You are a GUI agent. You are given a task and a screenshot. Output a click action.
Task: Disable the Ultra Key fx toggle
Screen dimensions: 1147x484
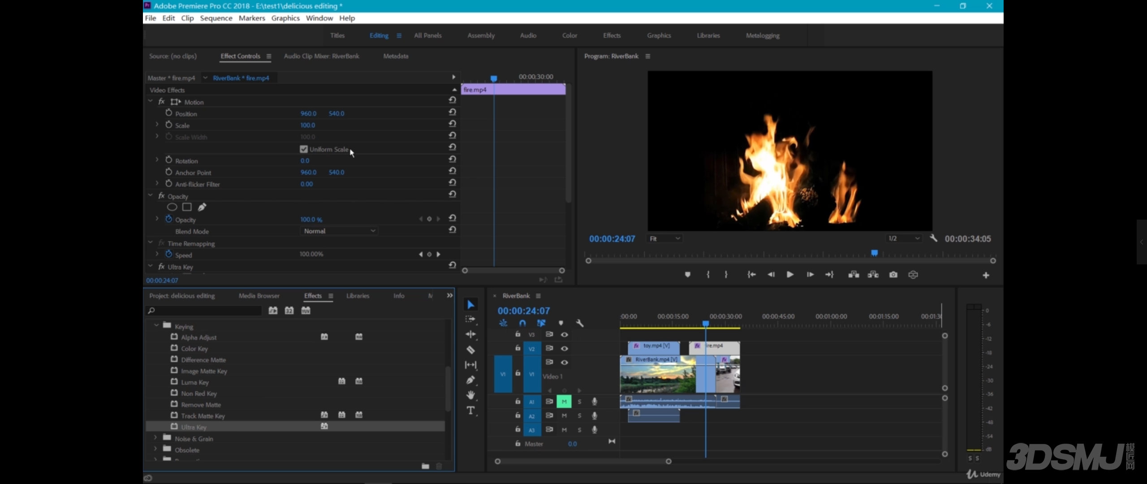pos(161,267)
